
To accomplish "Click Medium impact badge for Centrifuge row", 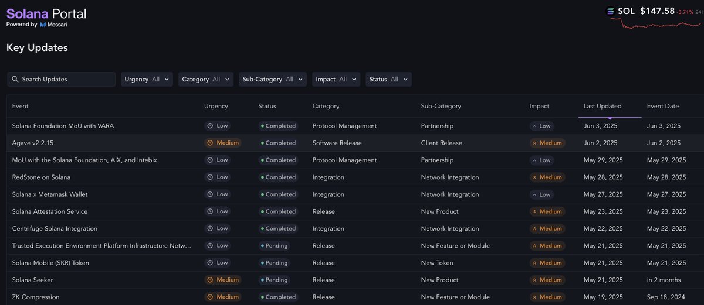I will coord(547,228).
